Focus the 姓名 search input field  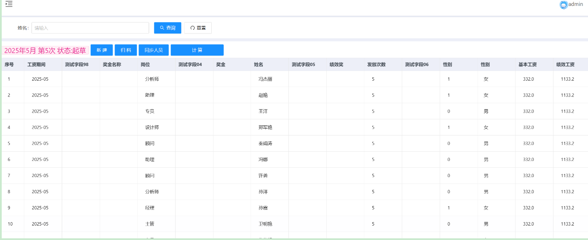click(90, 28)
